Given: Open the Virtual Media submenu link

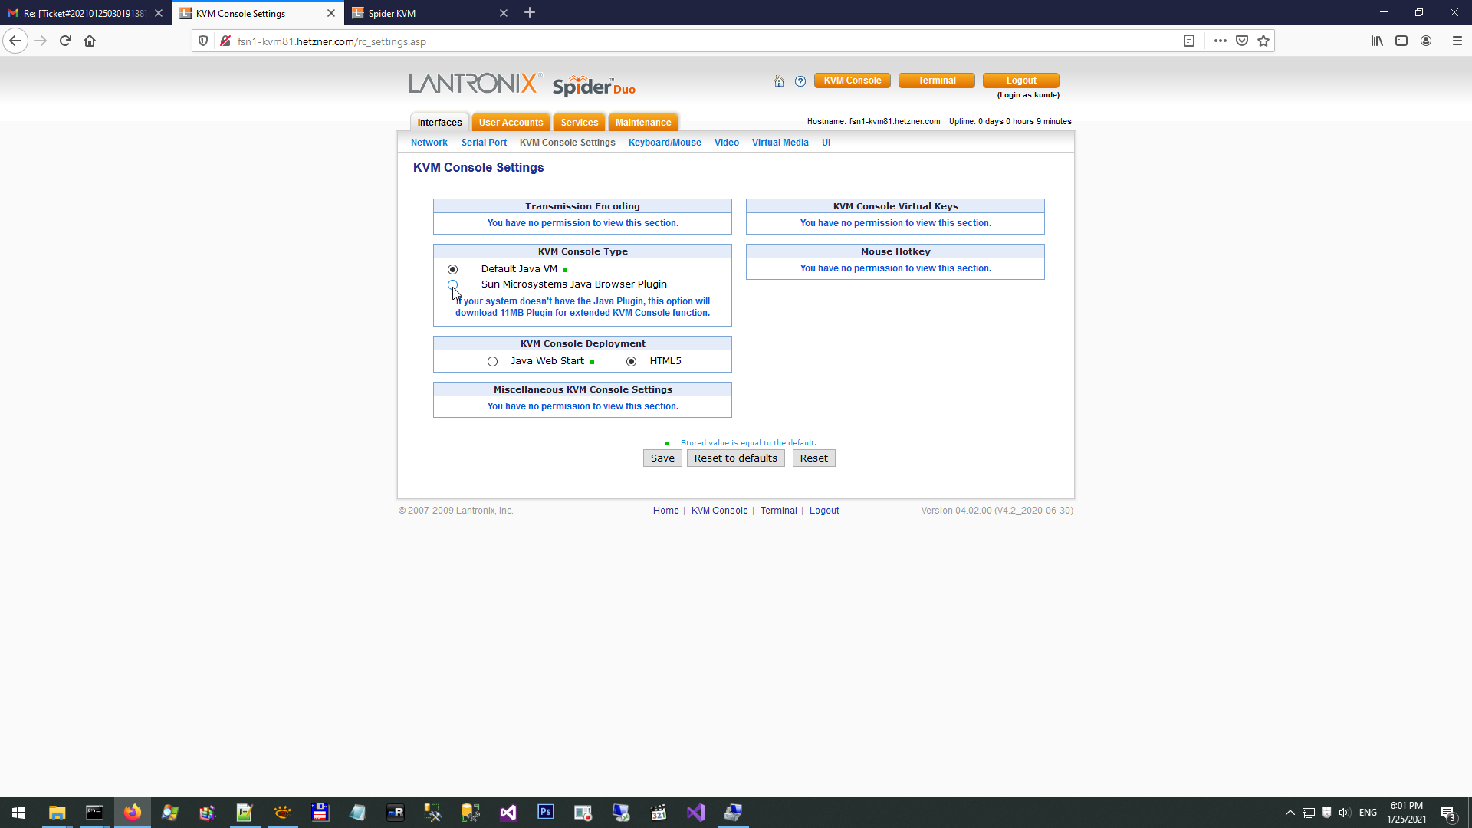Looking at the screenshot, I should (780, 143).
